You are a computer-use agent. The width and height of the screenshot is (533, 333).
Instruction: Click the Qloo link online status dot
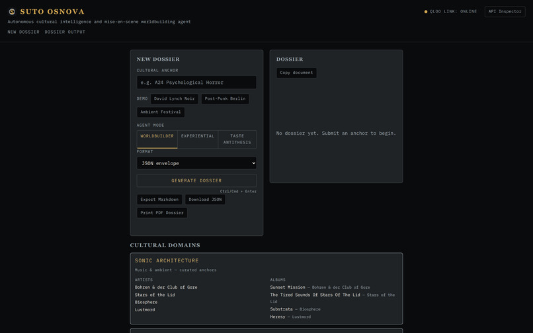click(426, 11)
